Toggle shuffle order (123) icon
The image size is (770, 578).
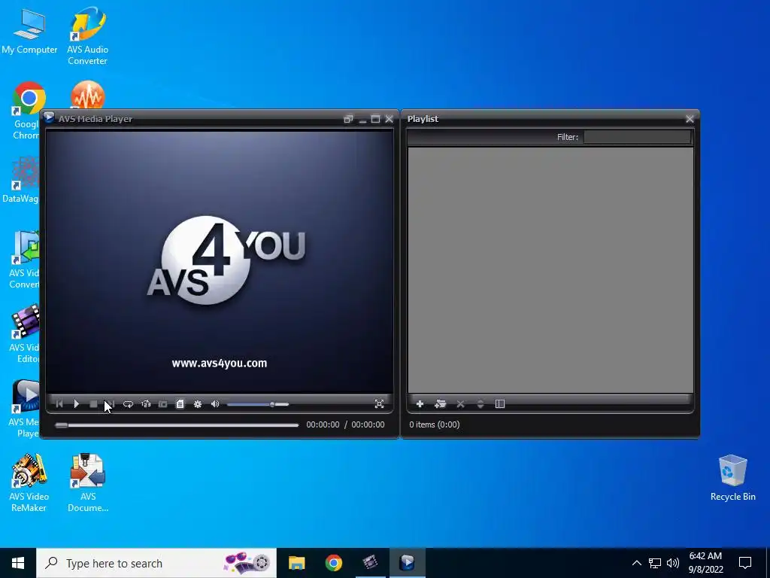point(146,404)
